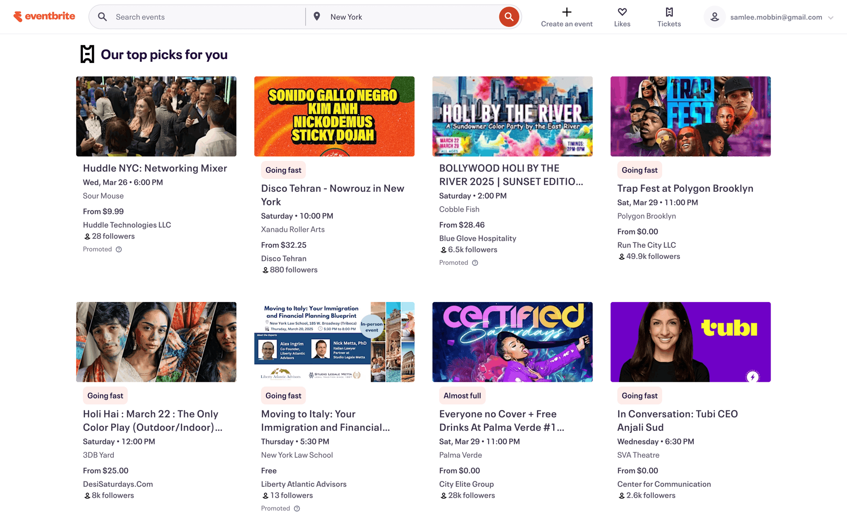Click the Promoted info icon under Bollywood Holi

pos(475,263)
